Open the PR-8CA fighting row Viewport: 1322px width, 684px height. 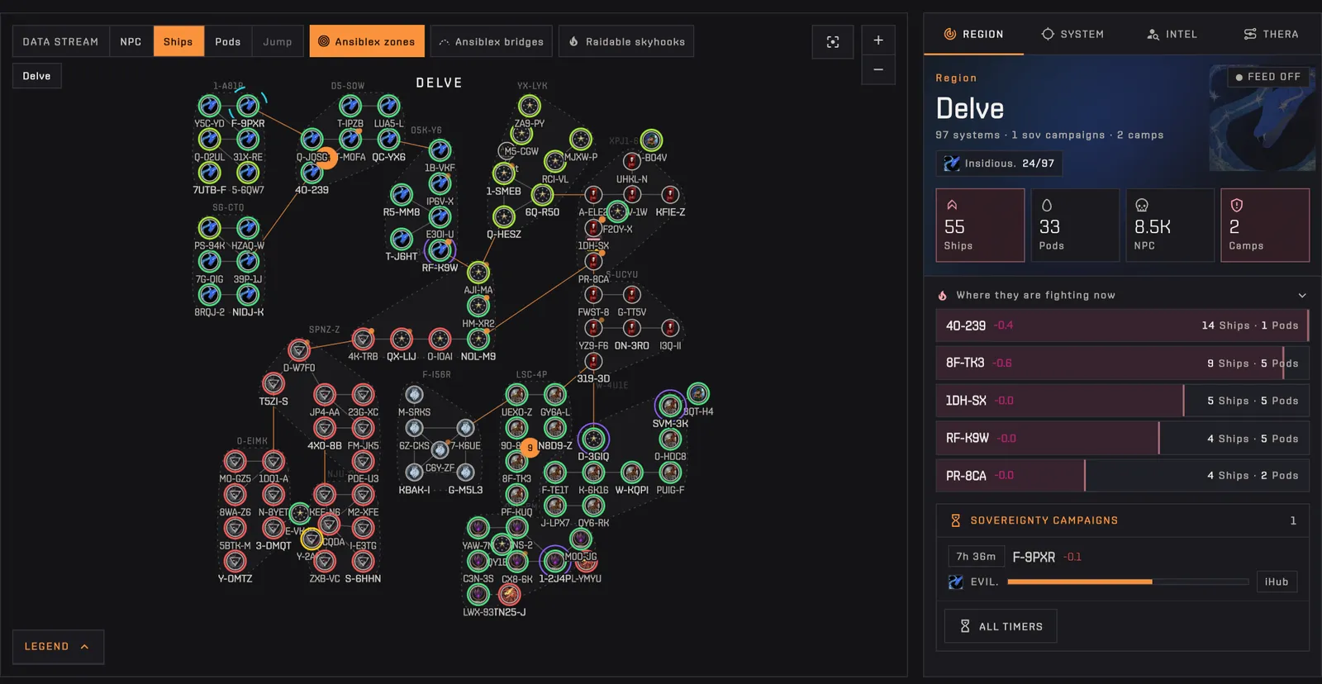point(1122,476)
